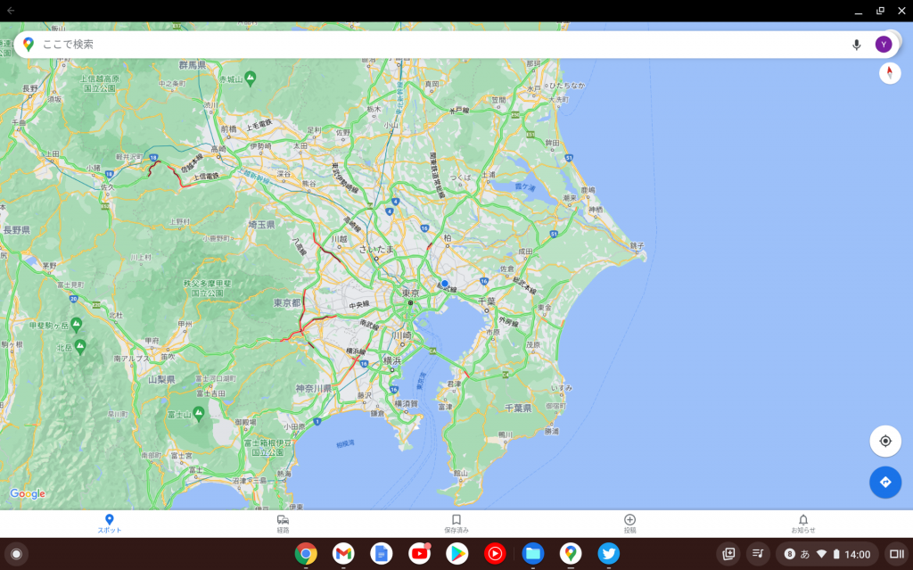
Task: Click the 高崎 city label
Action: pyautogui.click(x=218, y=149)
